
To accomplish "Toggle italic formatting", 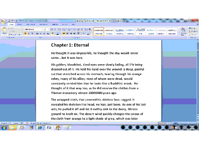I will click(x=29, y=34).
